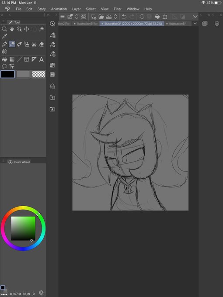
Task: Select the Auto select magic wand tool
Action: [x=42, y=29]
